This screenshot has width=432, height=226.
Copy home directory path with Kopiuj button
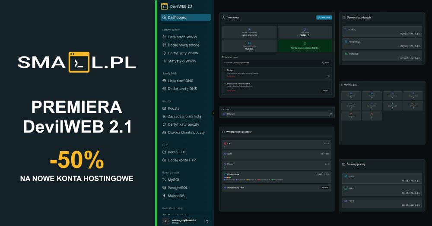326,62
